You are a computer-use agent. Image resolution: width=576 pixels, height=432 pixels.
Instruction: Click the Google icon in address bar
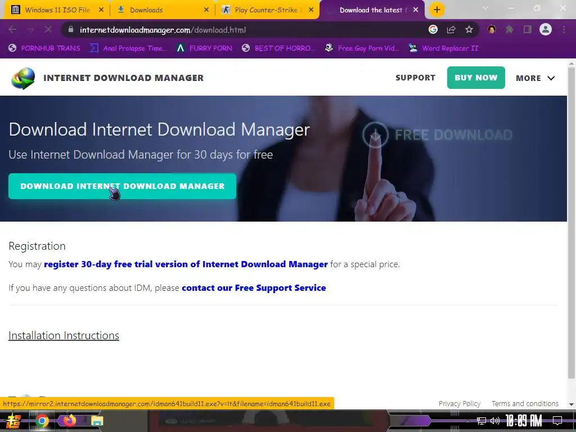pyautogui.click(x=433, y=30)
